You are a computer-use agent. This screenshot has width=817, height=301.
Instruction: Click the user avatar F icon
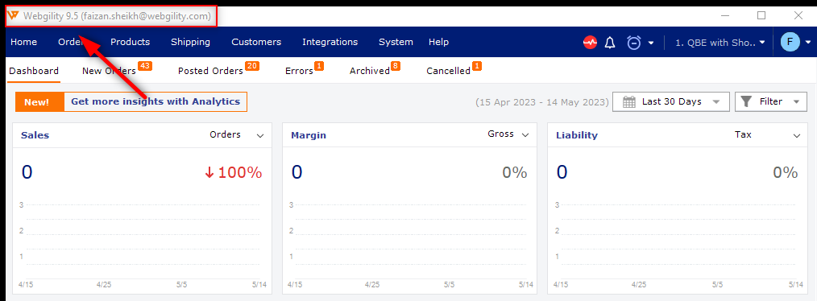pos(790,42)
